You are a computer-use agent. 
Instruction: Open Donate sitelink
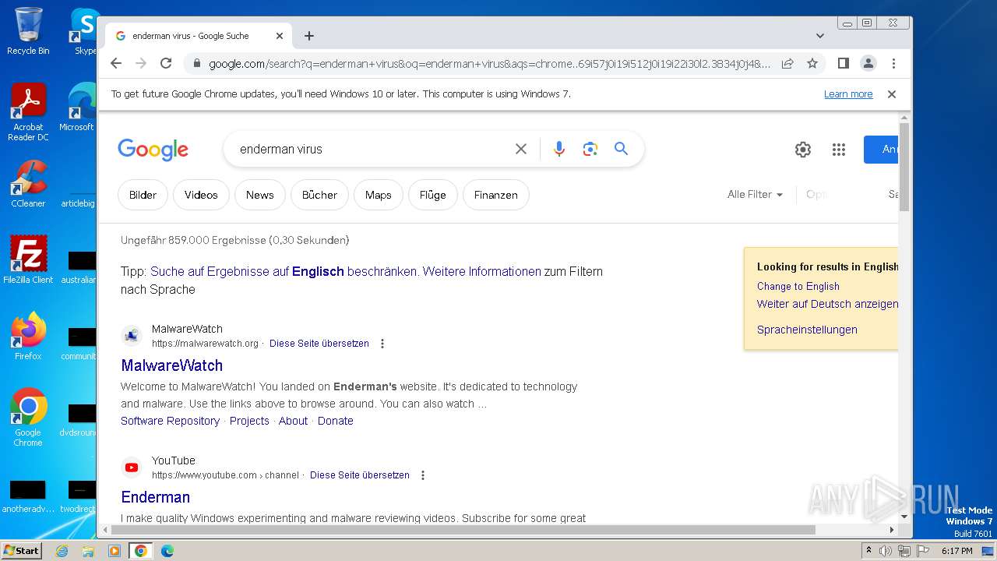click(336, 421)
